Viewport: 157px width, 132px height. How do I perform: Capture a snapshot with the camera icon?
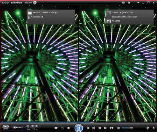tap(111, 128)
